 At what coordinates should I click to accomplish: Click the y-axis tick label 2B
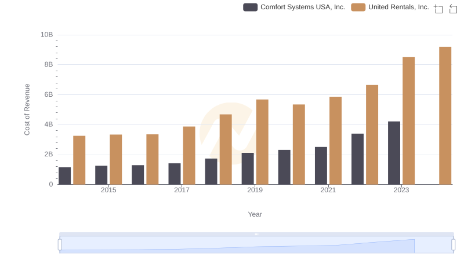tap(49, 155)
